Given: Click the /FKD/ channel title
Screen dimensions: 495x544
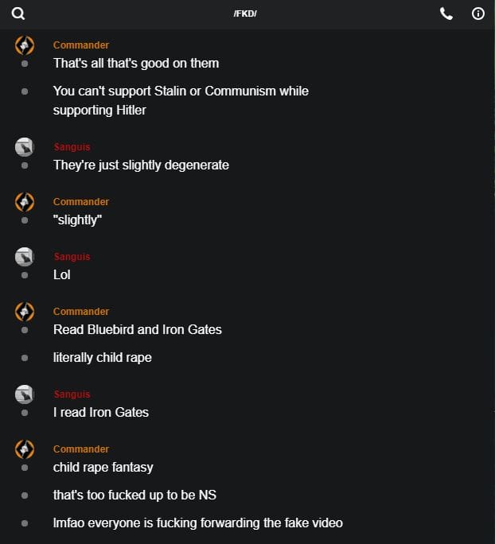Looking at the screenshot, I should pos(245,14).
